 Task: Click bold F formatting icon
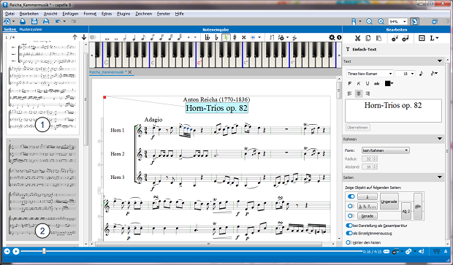[350, 83]
